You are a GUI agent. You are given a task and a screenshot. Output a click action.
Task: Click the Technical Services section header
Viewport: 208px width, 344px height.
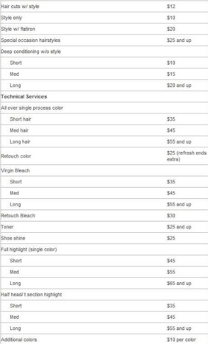(x=24, y=97)
